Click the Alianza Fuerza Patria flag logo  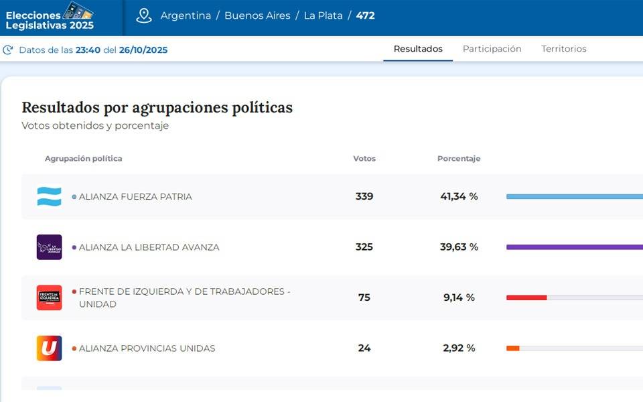[49, 196]
